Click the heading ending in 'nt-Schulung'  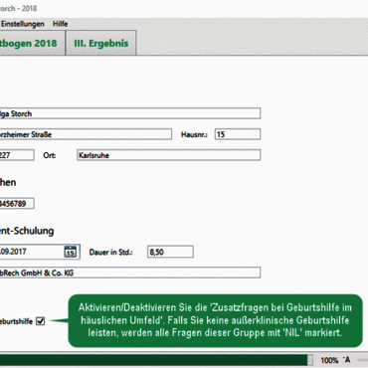click(x=27, y=231)
